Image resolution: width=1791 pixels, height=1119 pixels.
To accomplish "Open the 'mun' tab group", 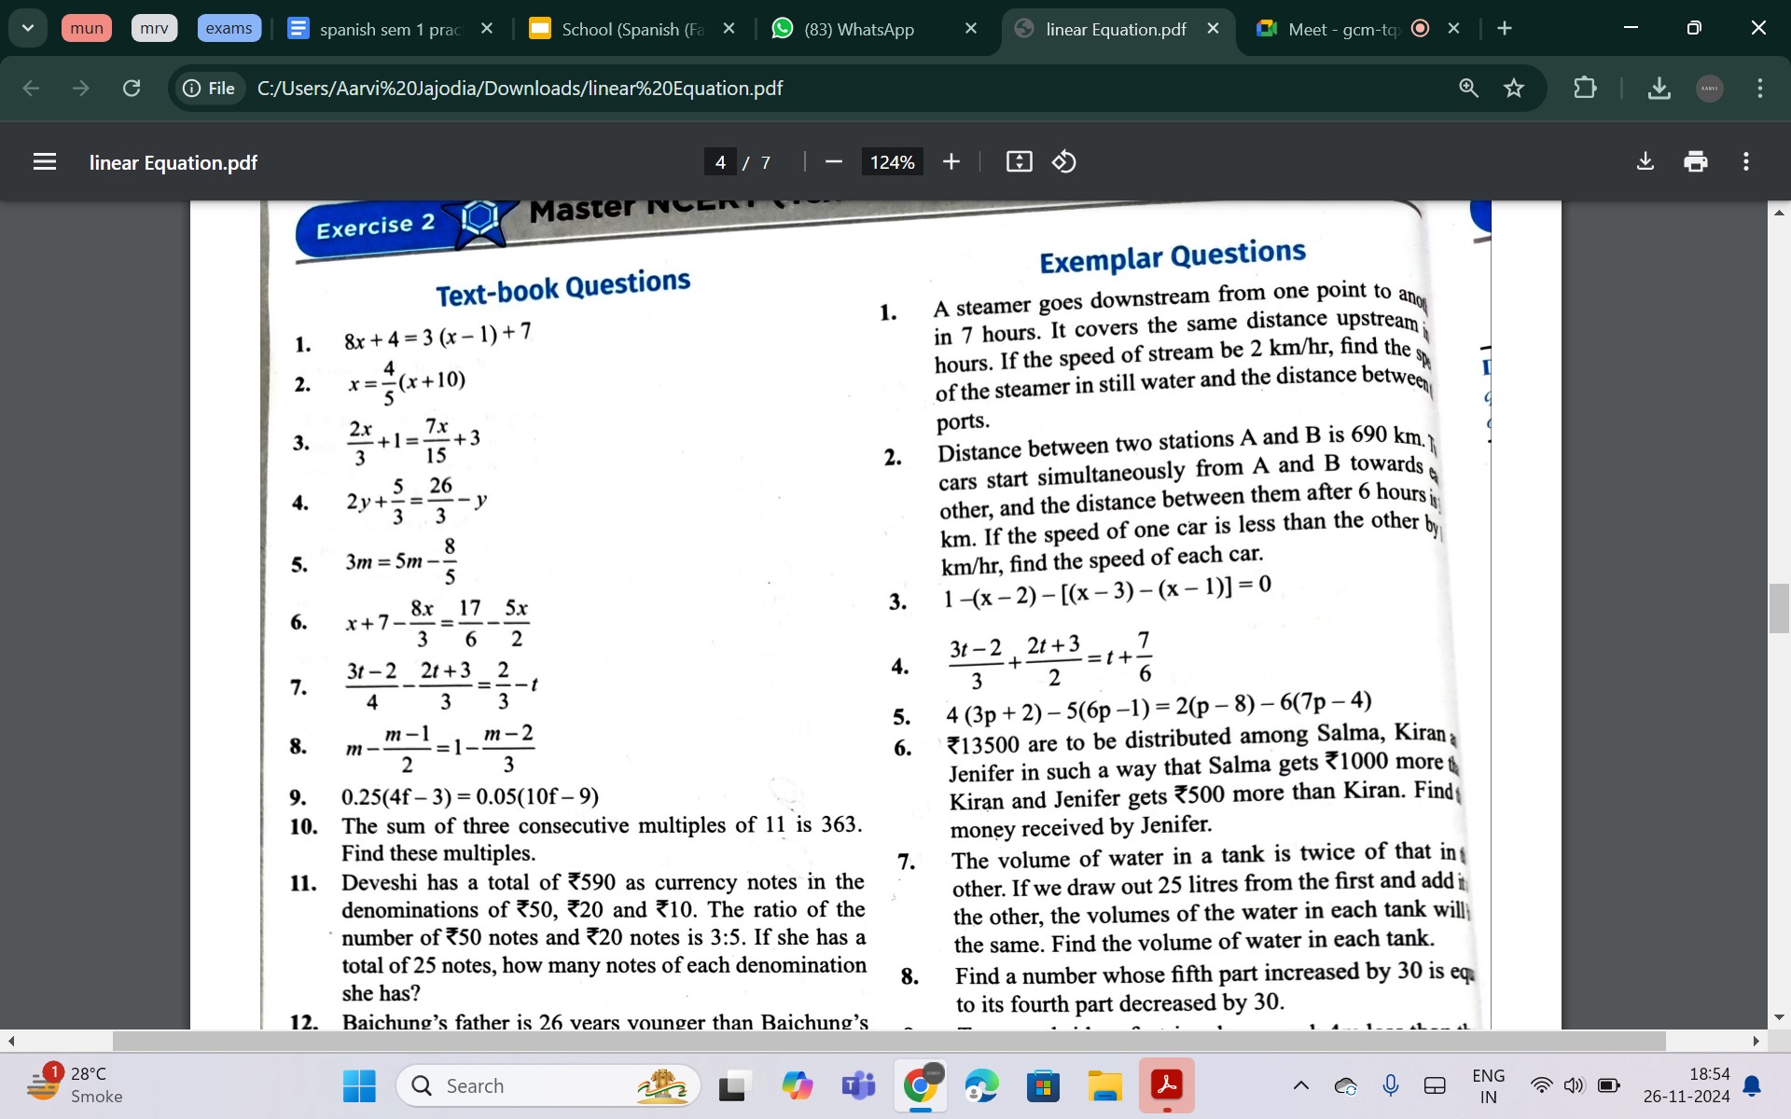I will pos(87,28).
